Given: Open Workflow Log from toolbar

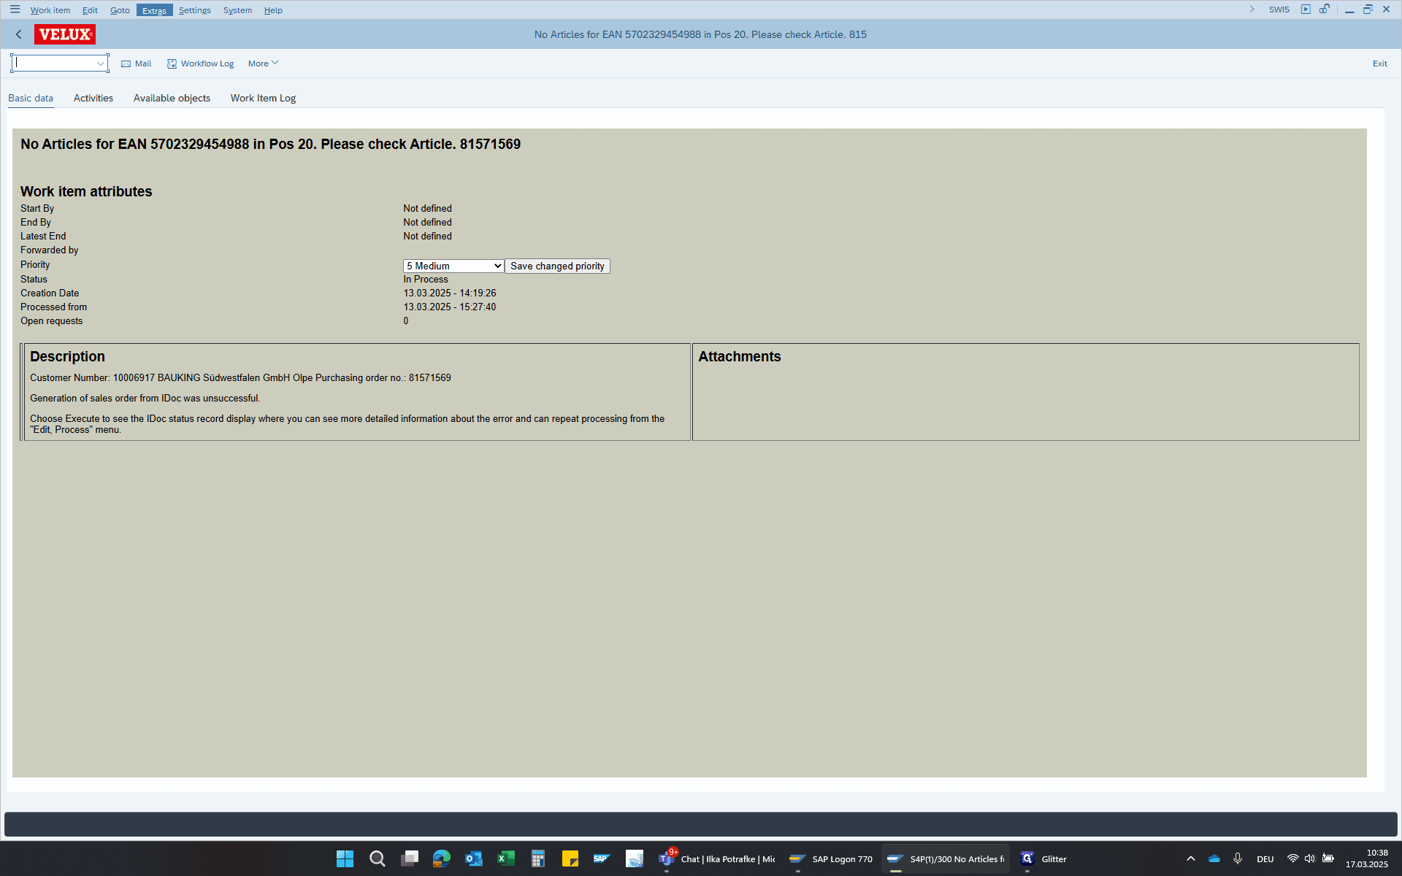Looking at the screenshot, I should 201,64.
